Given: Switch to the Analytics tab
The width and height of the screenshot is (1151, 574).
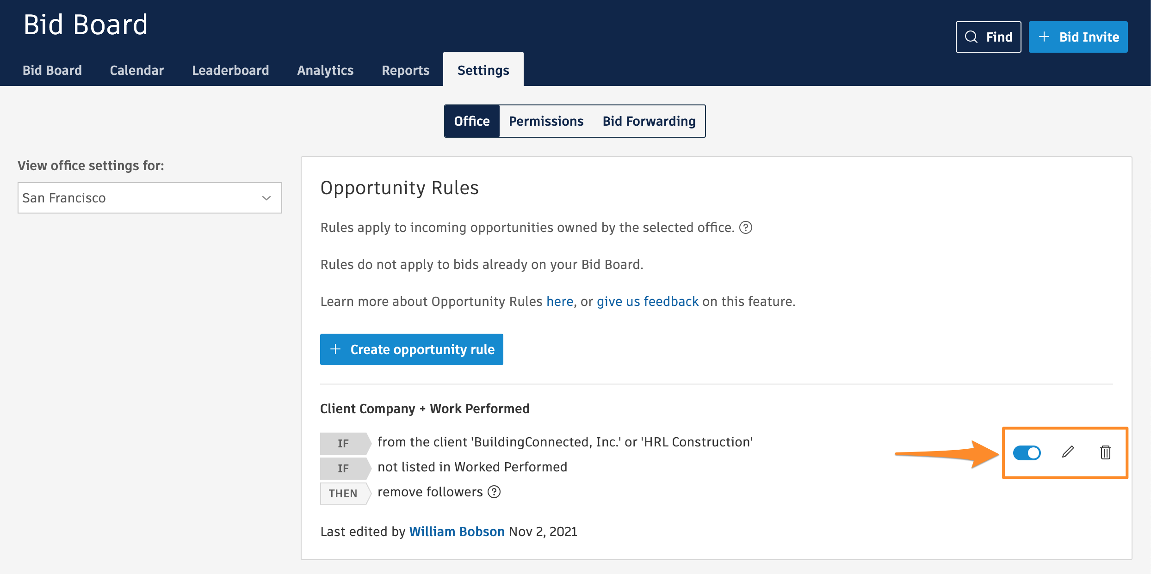Looking at the screenshot, I should pos(325,70).
